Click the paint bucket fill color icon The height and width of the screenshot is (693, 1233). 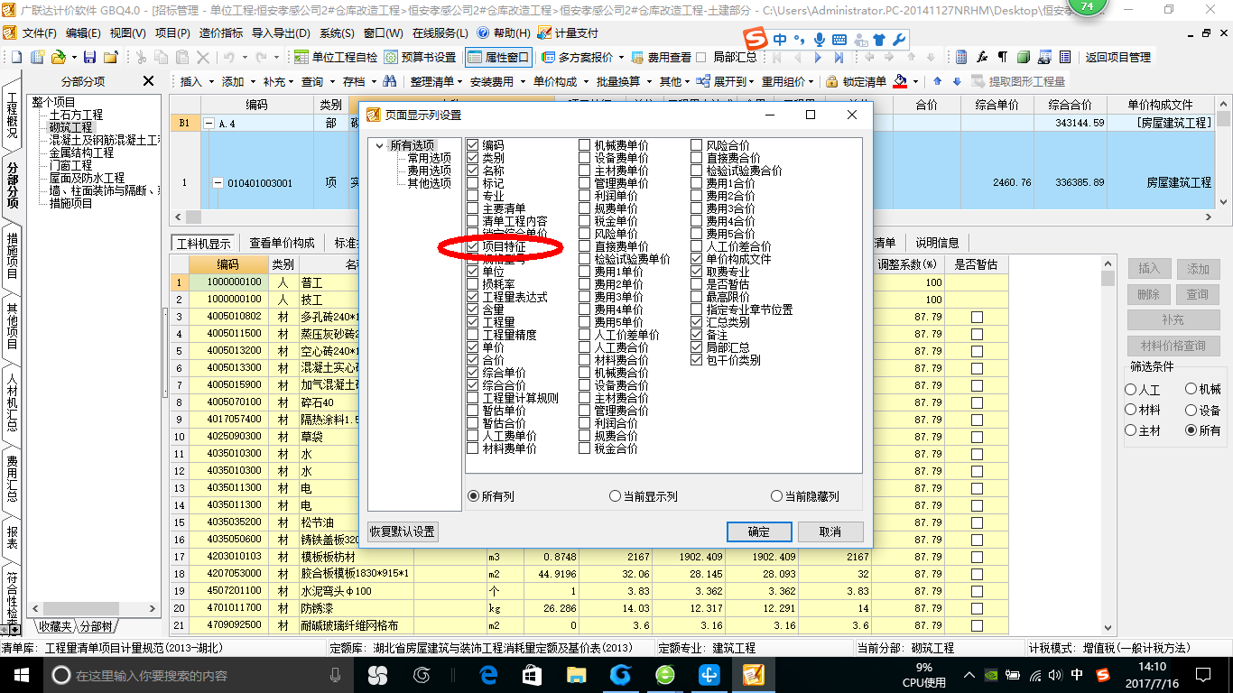coord(900,81)
